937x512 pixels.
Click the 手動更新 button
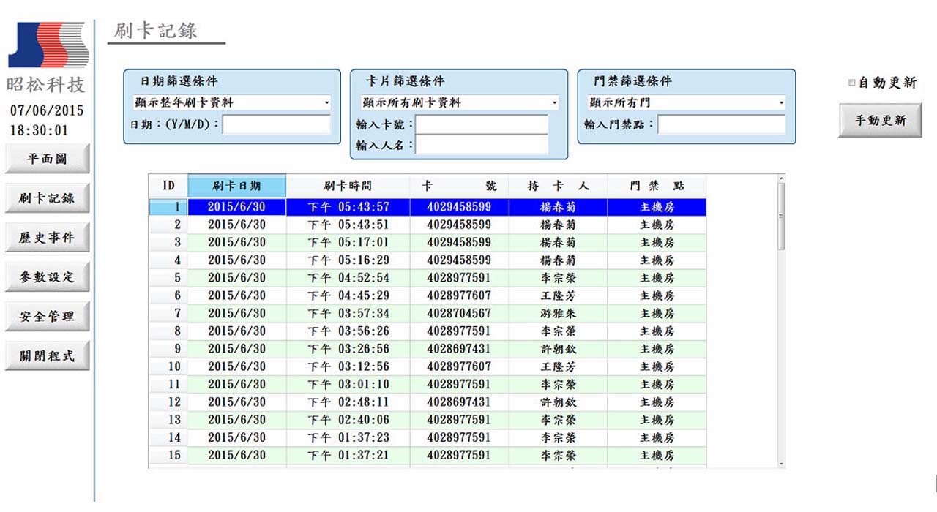point(881,121)
